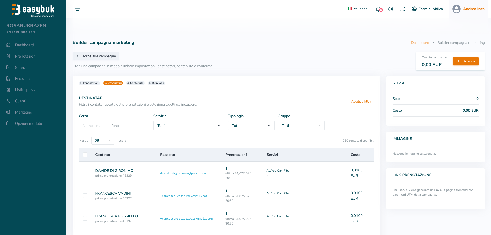Open DAVIDE DI GIRONIMO contact
Screen dimensions: 491x235
click(114, 171)
